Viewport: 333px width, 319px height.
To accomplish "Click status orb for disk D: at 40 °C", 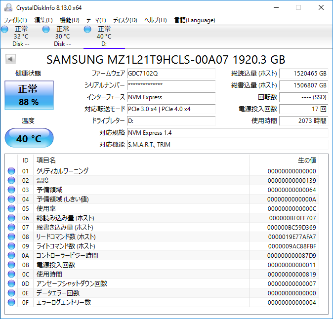I will click(88, 30).
